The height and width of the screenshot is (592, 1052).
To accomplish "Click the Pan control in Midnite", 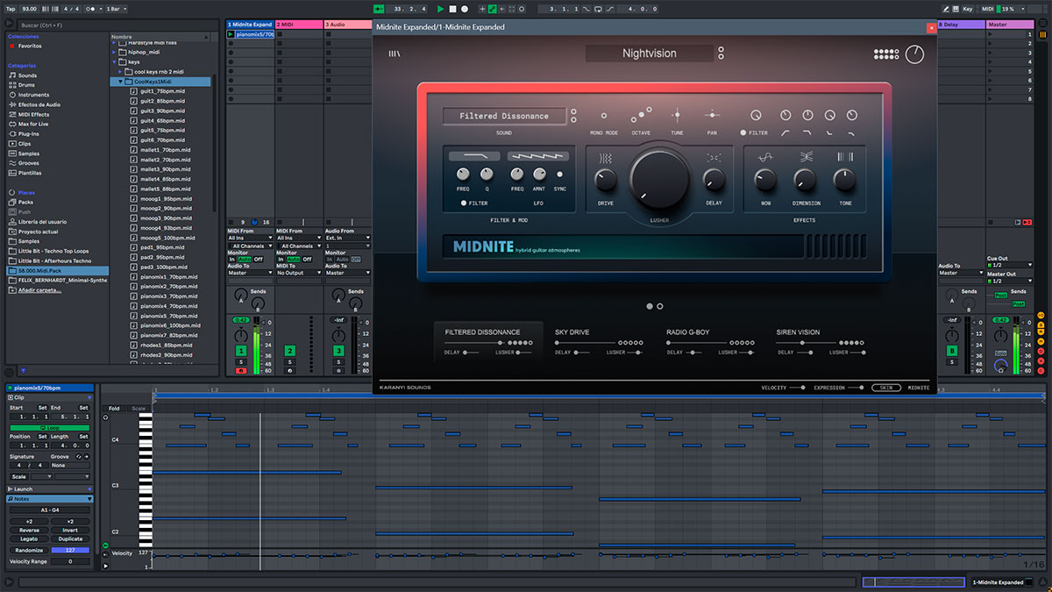I will click(x=712, y=115).
